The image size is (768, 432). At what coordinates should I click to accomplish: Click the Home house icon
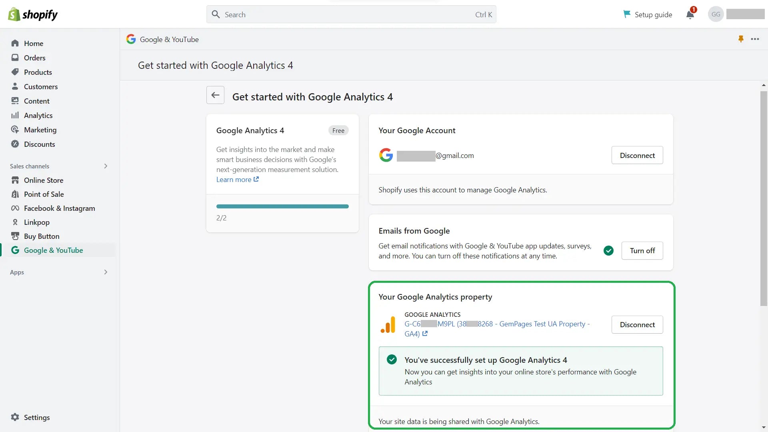coord(15,43)
